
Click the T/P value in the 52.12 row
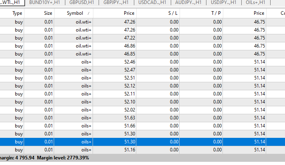pyautogui.click(x=217, y=86)
